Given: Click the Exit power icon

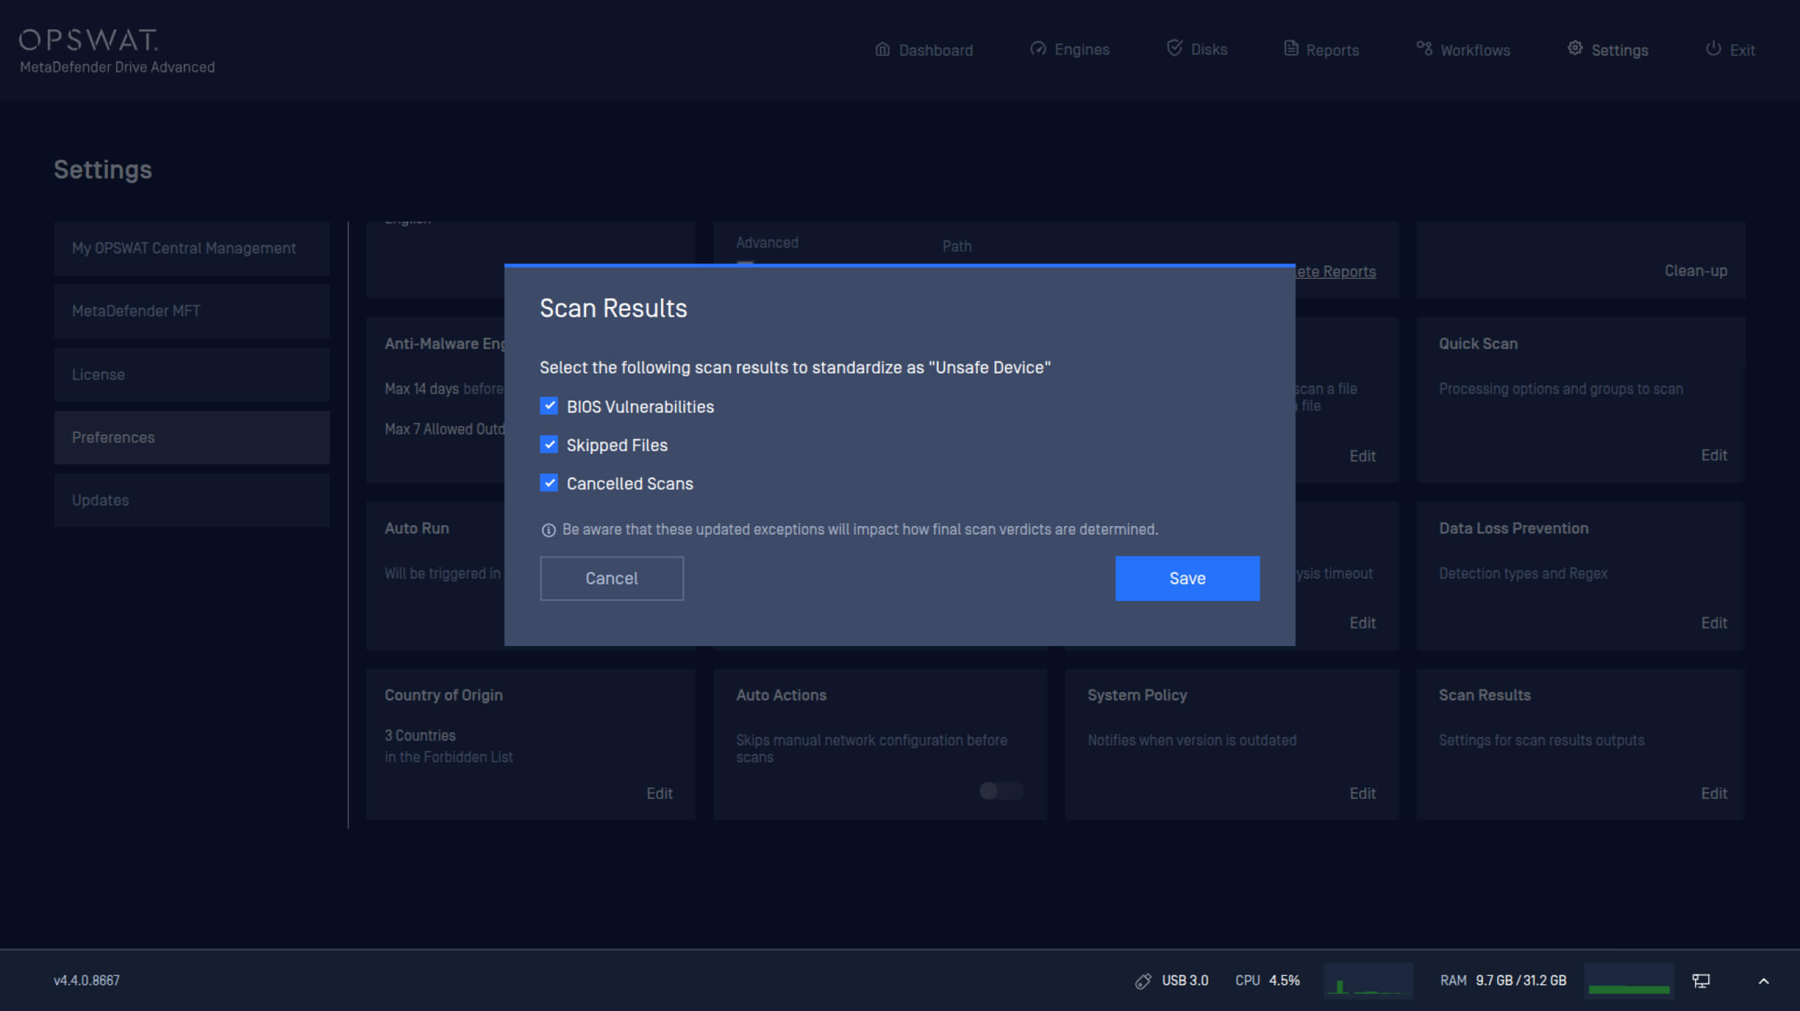Looking at the screenshot, I should pyautogui.click(x=1713, y=48).
